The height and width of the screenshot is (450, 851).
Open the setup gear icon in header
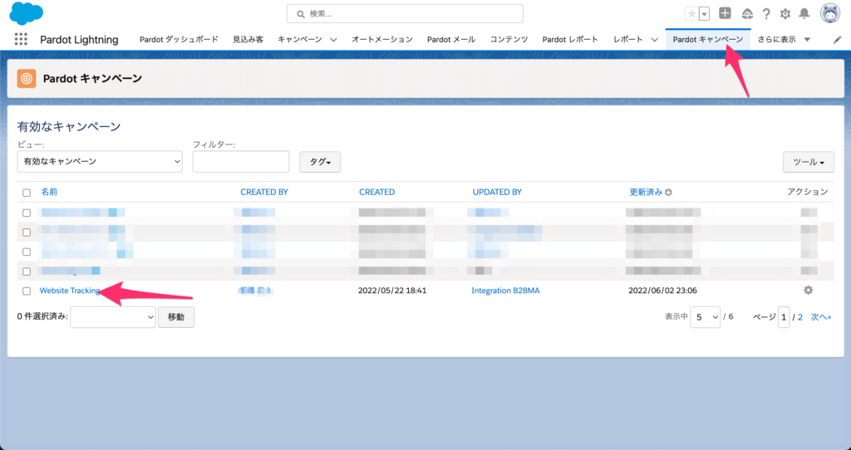click(785, 14)
